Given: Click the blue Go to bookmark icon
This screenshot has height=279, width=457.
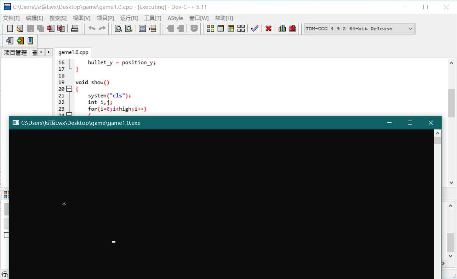Looking at the screenshot, I should pyautogui.click(x=30, y=41).
